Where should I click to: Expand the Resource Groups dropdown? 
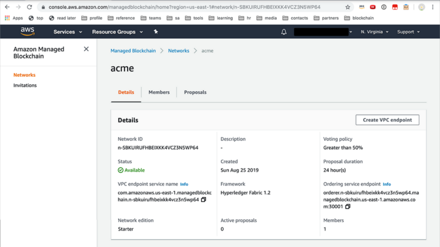coord(117,32)
